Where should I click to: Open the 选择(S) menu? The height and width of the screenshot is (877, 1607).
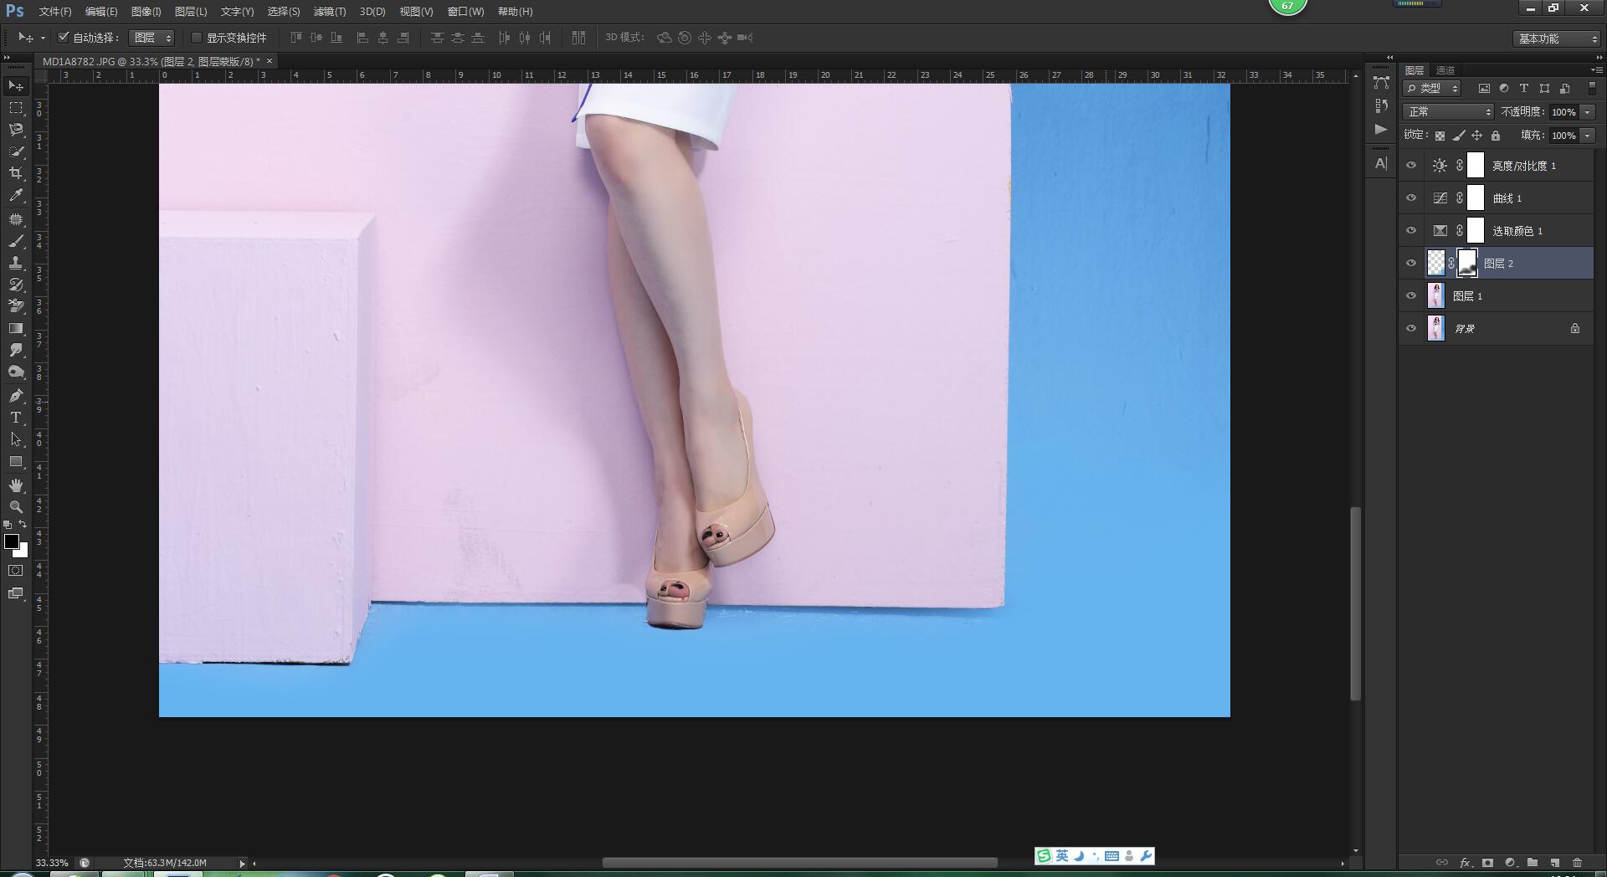tap(283, 12)
